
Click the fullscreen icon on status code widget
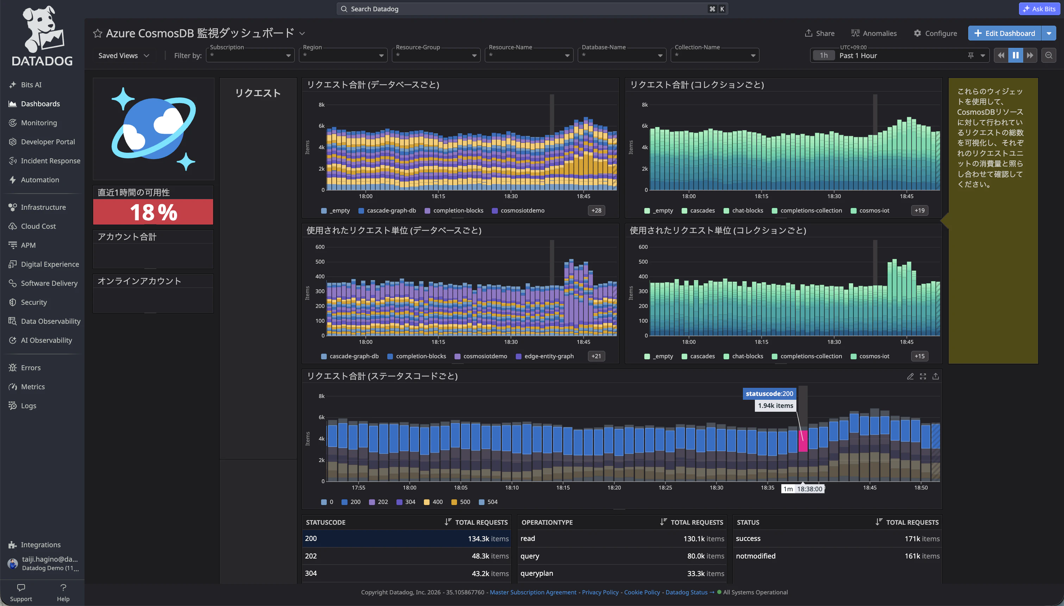click(x=923, y=376)
